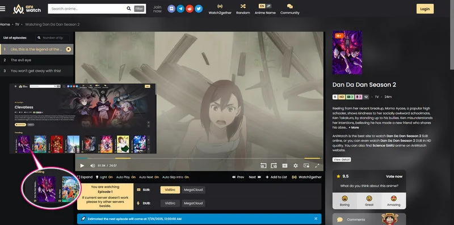The height and width of the screenshot is (225, 454).
Task: Close the next episode estimate banner
Action: coord(316,219)
